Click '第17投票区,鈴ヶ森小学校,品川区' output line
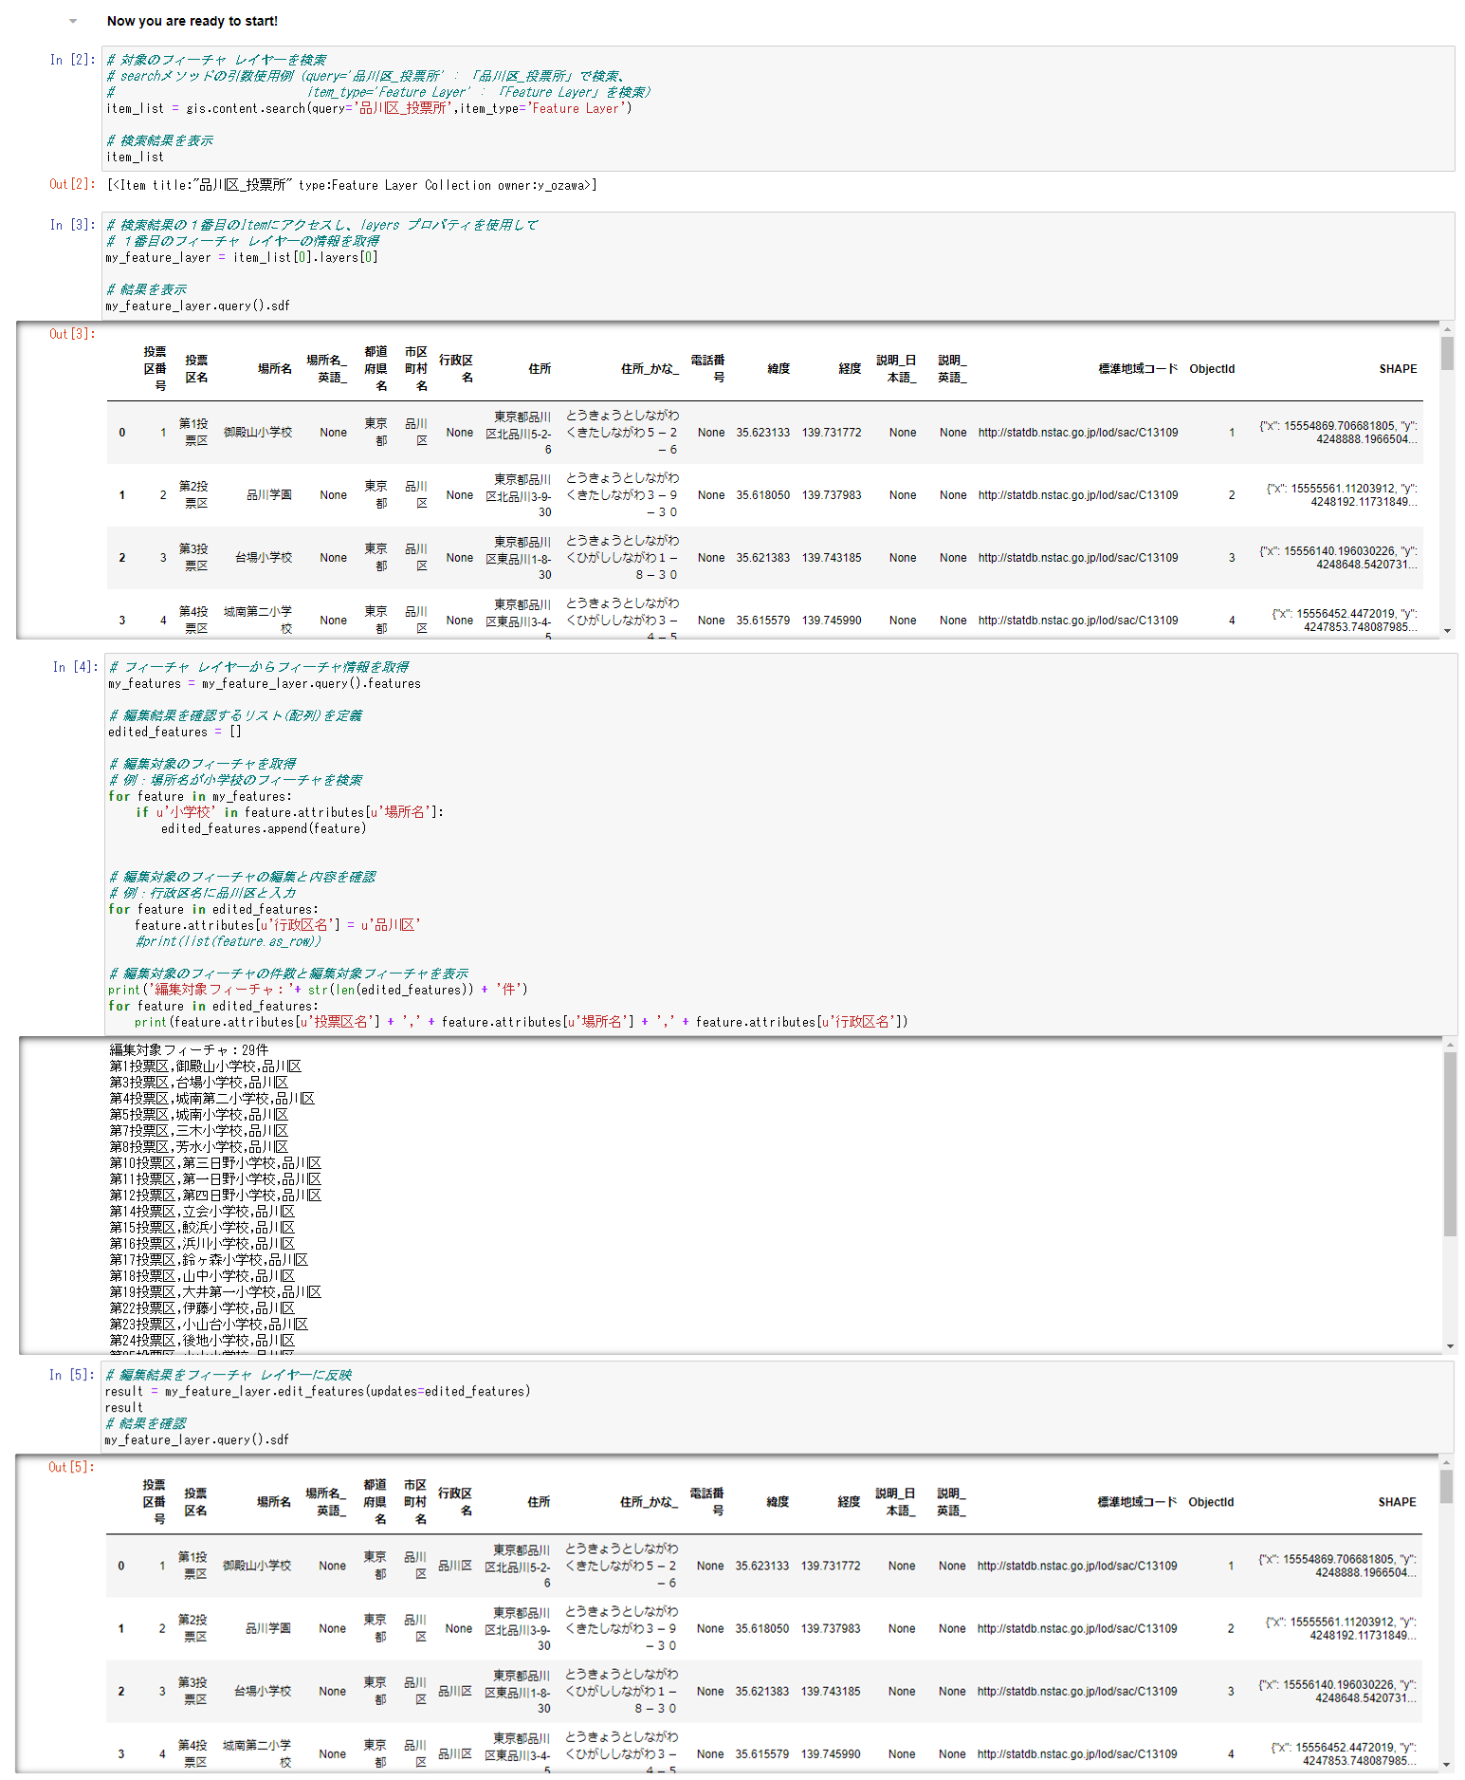 pos(209,1260)
